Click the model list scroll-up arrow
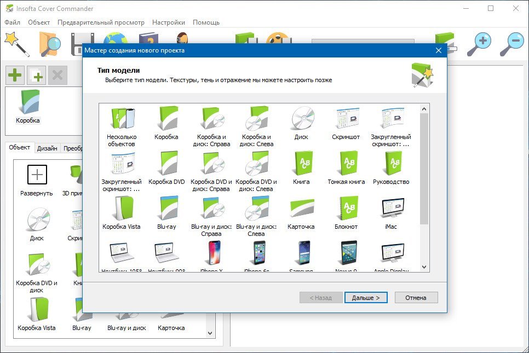529x353 pixels. [x=424, y=109]
